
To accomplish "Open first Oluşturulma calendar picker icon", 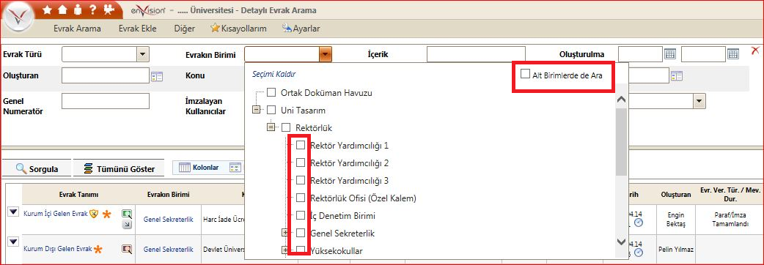I will click(670, 54).
